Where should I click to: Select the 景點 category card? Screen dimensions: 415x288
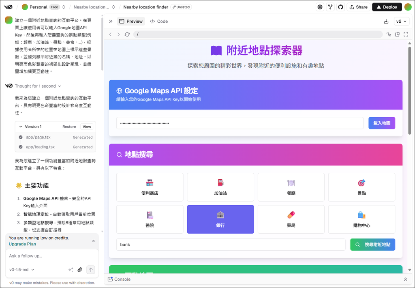tap(362, 187)
